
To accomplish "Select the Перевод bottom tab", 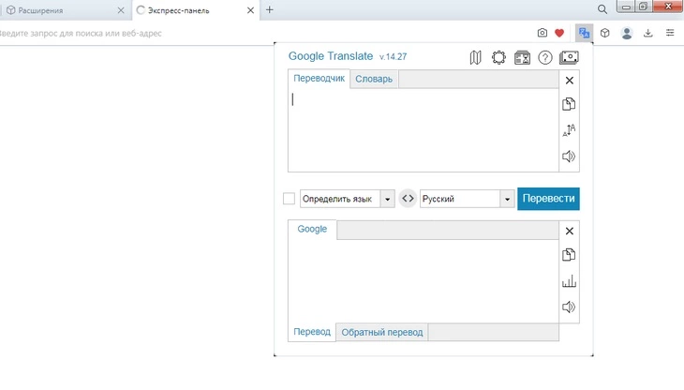I will (x=312, y=332).
